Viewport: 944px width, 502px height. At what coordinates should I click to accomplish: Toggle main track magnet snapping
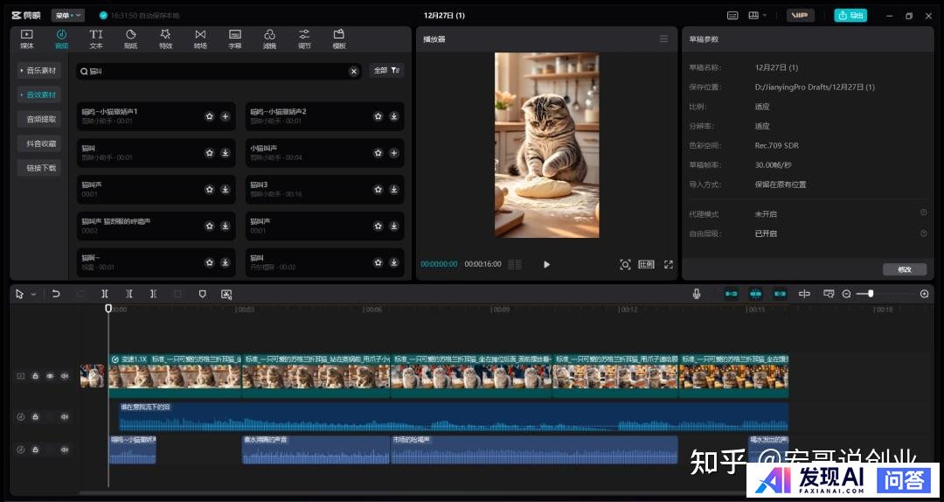coord(731,294)
